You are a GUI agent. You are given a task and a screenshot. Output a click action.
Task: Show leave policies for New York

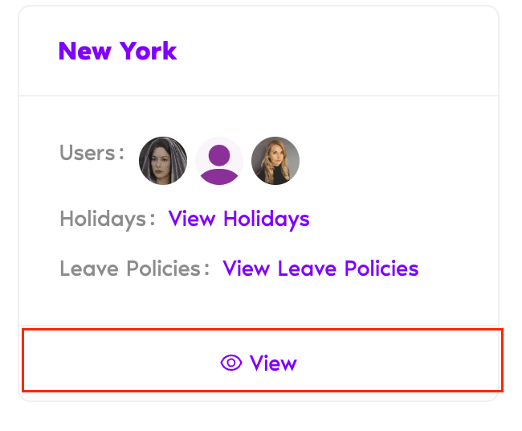[x=320, y=269]
